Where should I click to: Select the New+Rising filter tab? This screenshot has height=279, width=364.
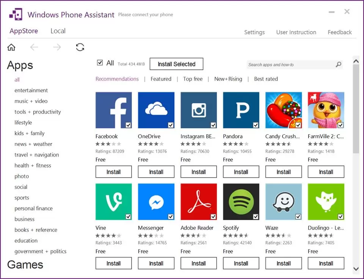pyautogui.click(x=228, y=79)
